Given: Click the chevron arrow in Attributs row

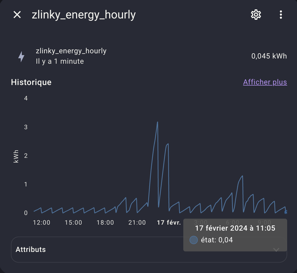Looking at the screenshot, I should (x=276, y=250).
